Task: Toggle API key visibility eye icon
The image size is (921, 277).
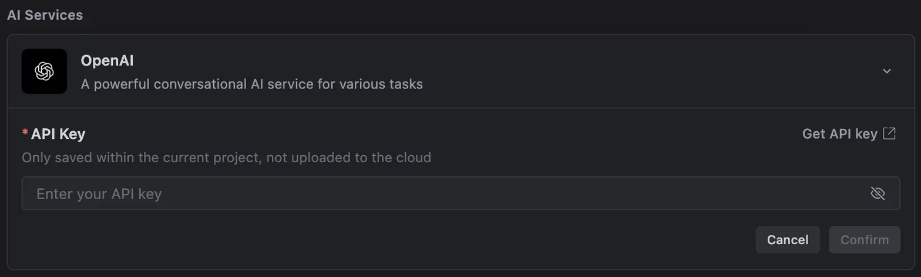Action: point(878,193)
